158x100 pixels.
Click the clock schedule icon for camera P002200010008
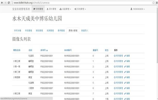[115, 94]
